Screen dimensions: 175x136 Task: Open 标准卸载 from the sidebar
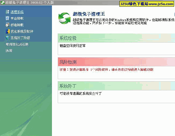17,25
